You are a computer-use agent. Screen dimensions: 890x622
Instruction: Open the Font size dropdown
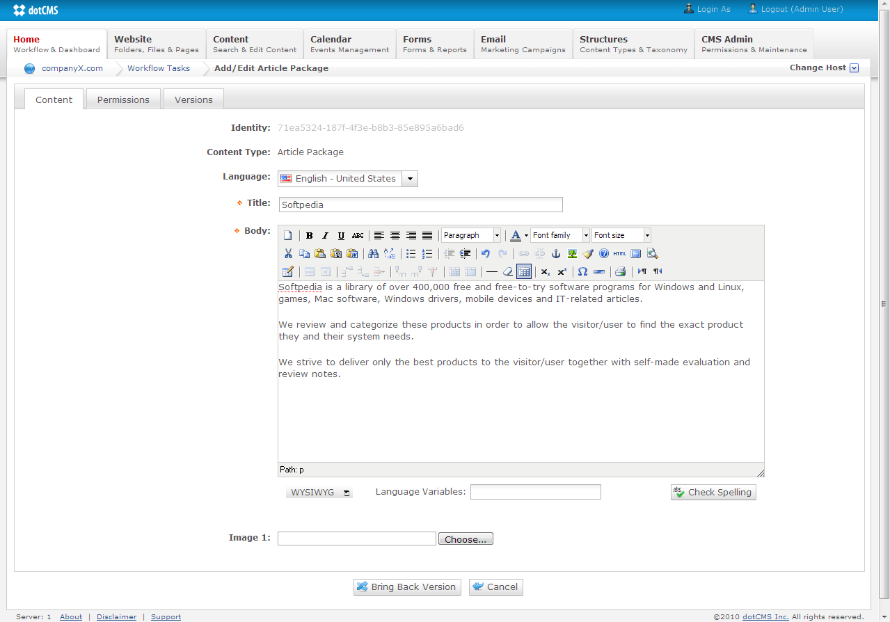click(621, 235)
